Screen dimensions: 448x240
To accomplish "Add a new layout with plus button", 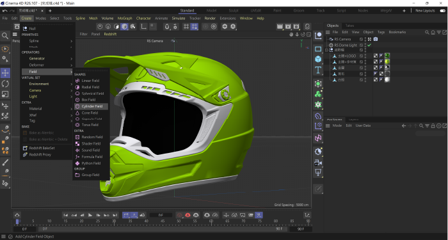I will click(x=404, y=11).
